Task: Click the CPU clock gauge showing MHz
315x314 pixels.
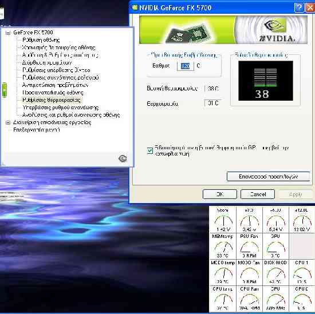Action: tap(275, 299)
